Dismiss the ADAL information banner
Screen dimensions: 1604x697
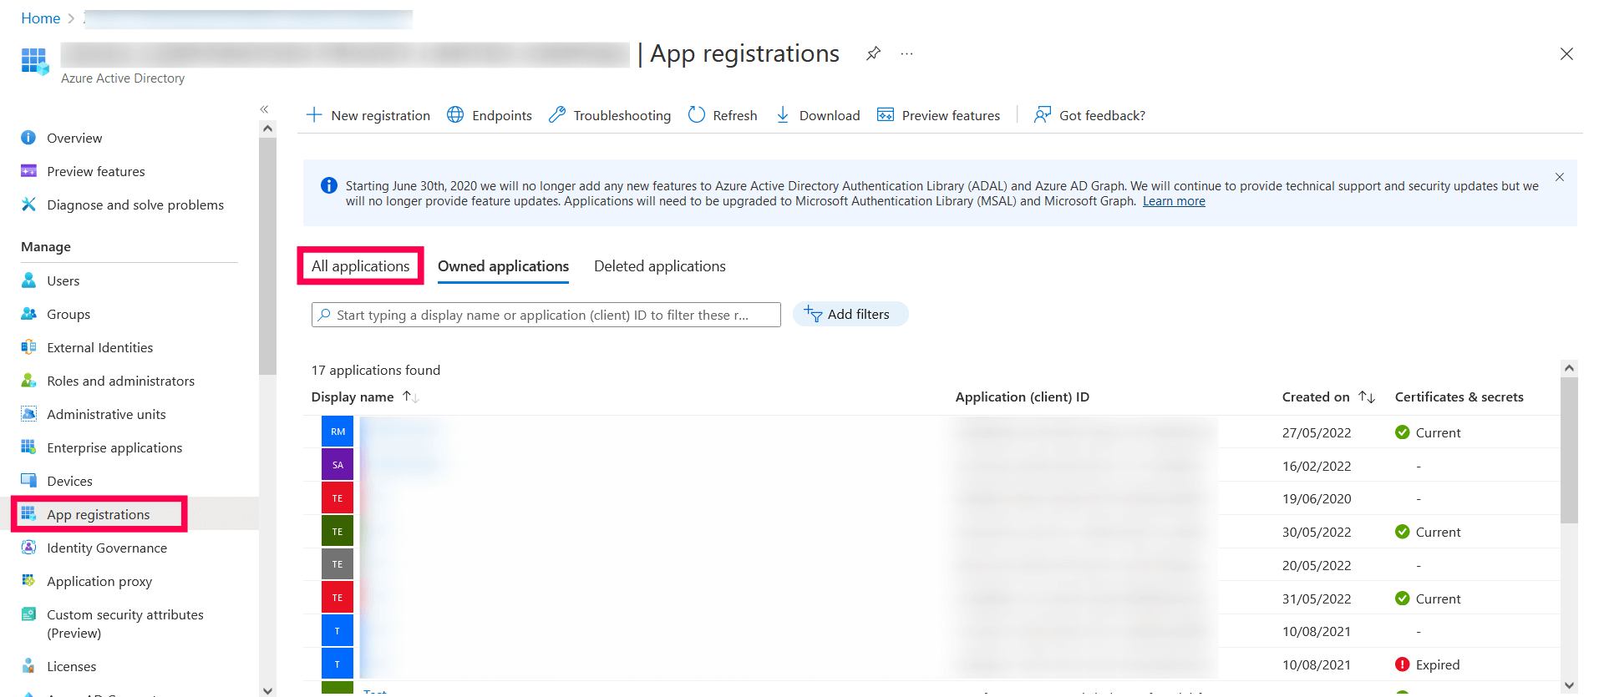point(1560,177)
